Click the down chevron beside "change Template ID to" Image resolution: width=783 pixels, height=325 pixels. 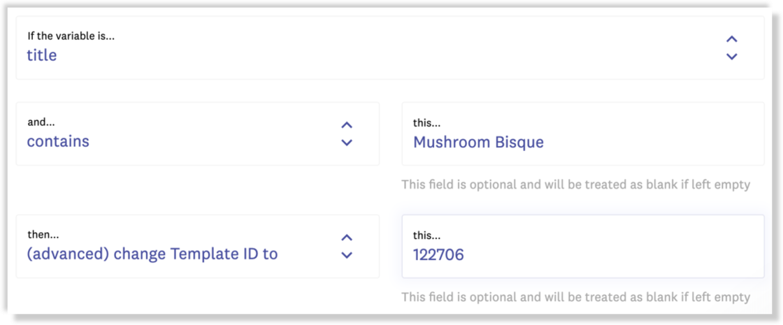(x=347, y=255)
